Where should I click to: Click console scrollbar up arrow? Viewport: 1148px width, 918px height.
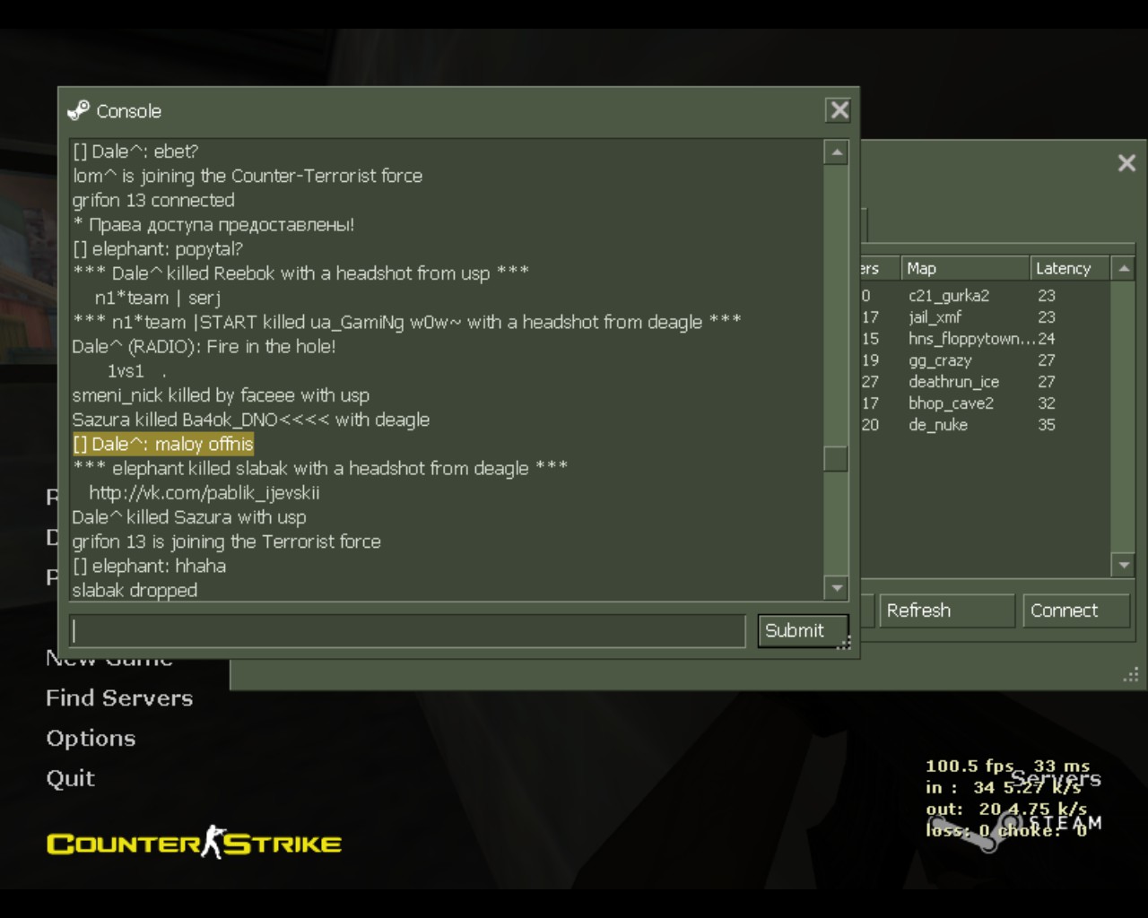(x=836, y=152)
